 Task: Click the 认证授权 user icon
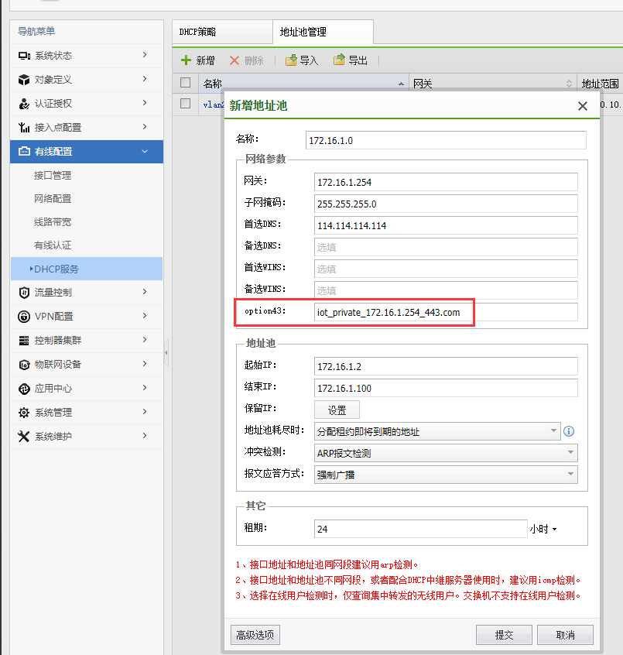point(24,104)
